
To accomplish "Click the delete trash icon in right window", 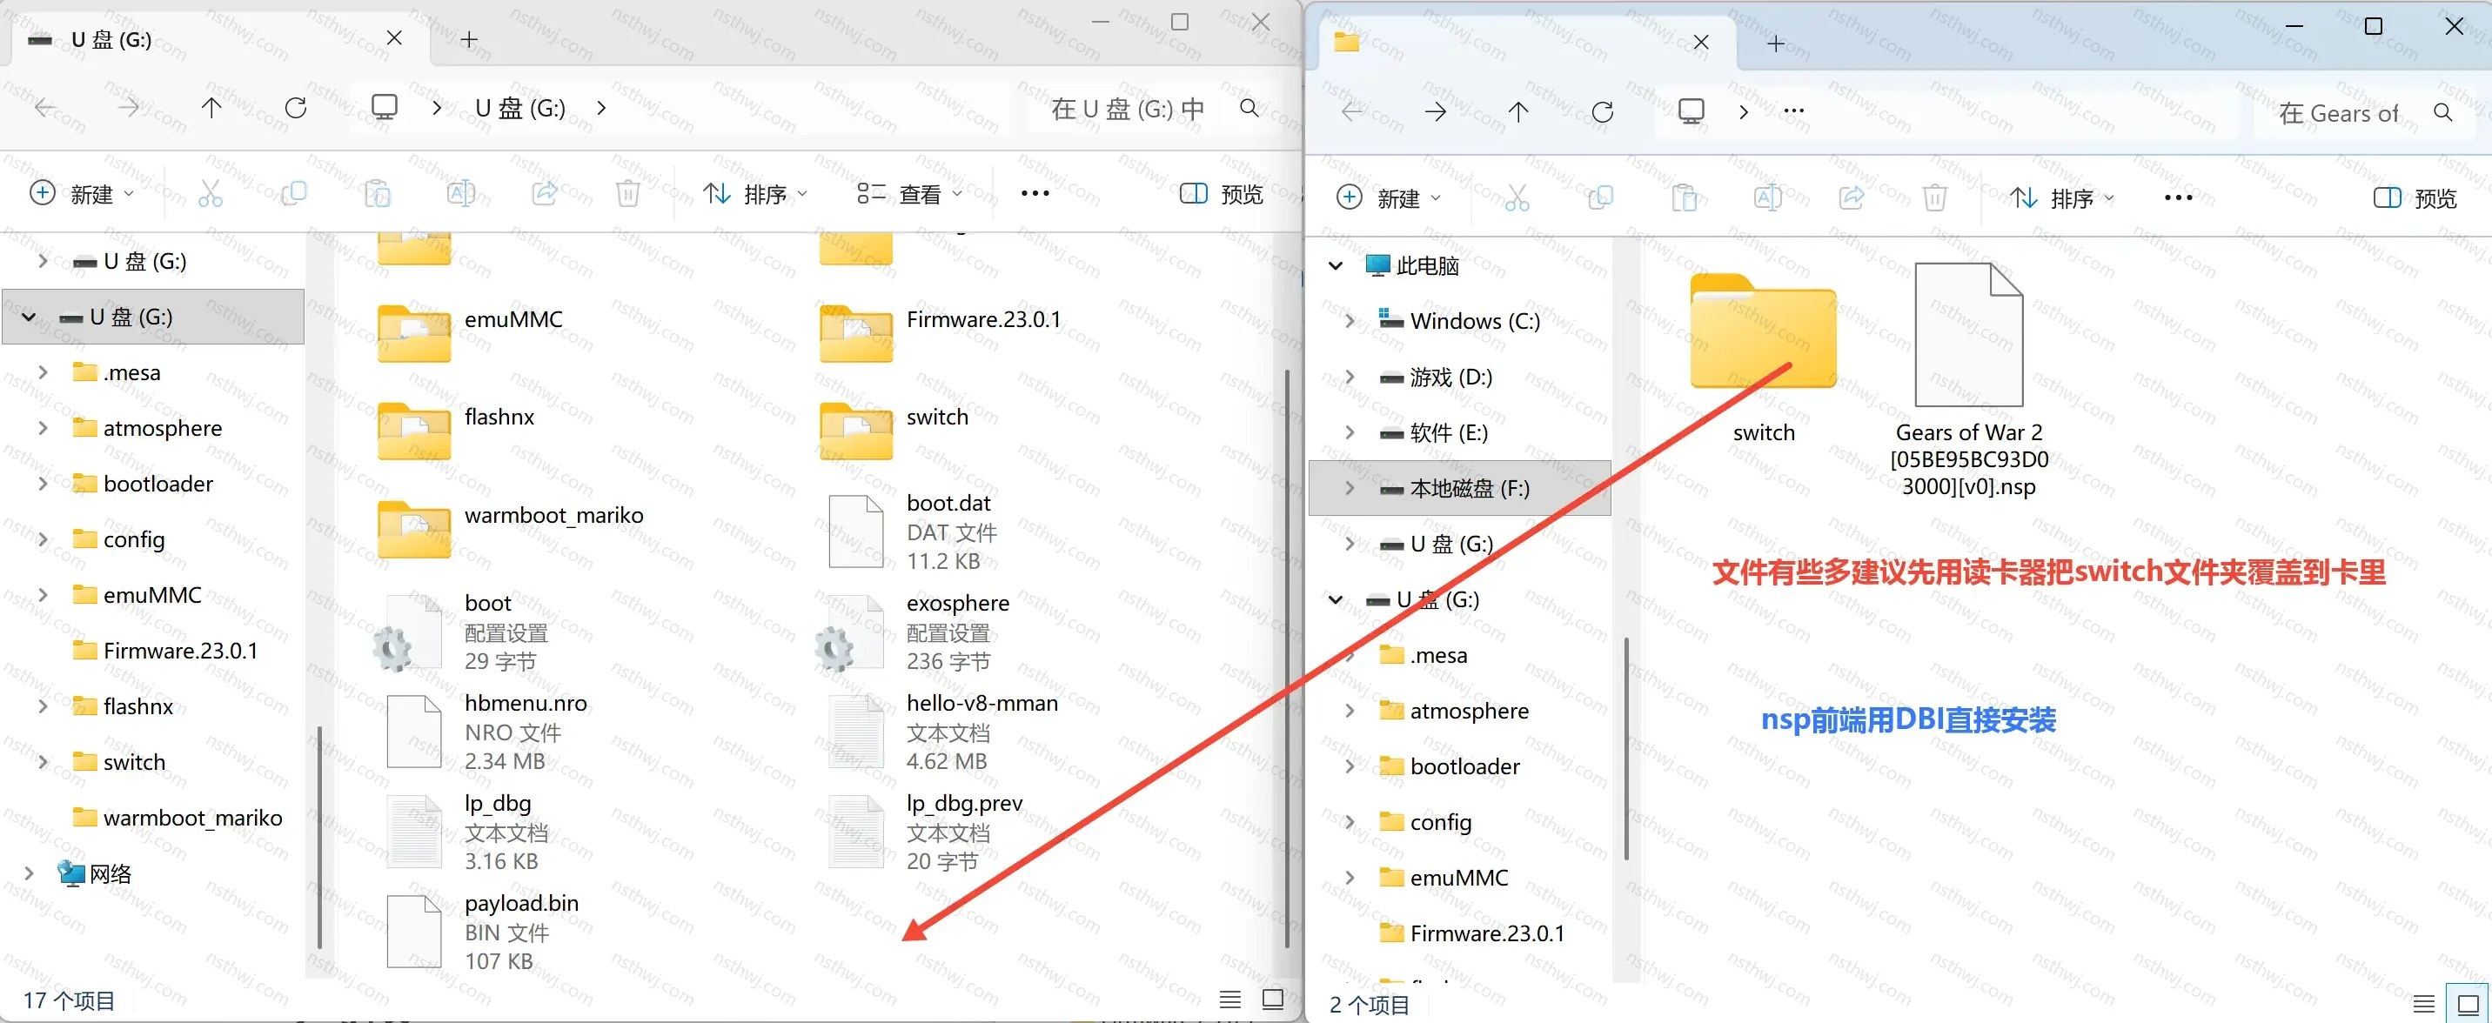I will [x=1935, y=198].
